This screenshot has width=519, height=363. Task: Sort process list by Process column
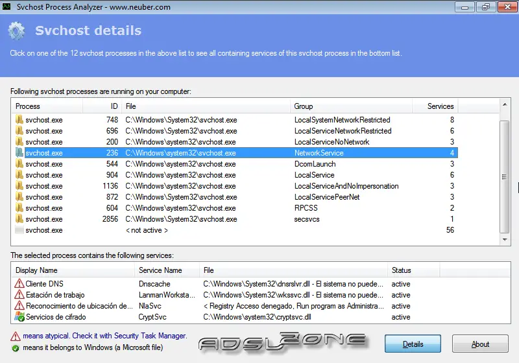coord(47,106)
